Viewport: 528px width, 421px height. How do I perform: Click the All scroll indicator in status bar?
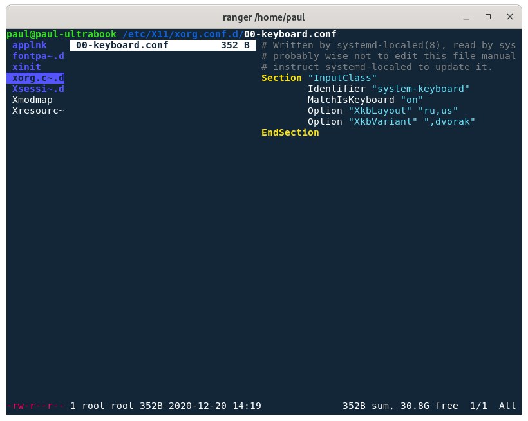click(507, 406)
